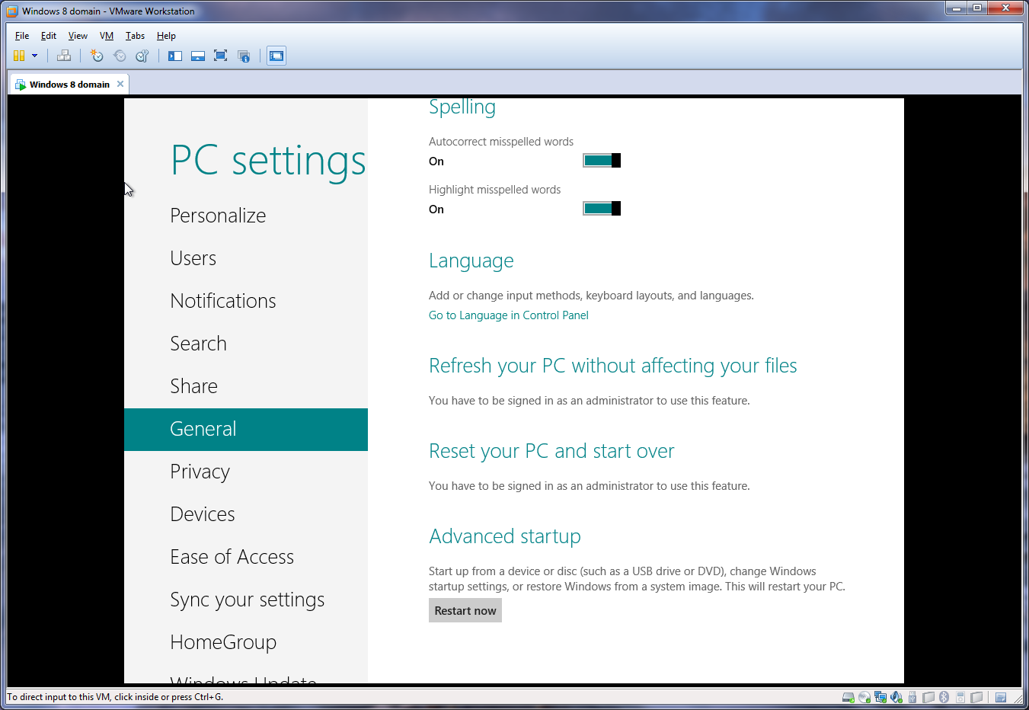Show or hide the library panel

click(x=175, y=56)
